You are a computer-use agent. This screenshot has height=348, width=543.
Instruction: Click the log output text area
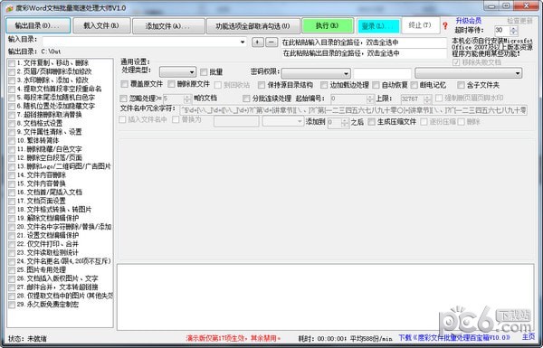tap(326, 296)
